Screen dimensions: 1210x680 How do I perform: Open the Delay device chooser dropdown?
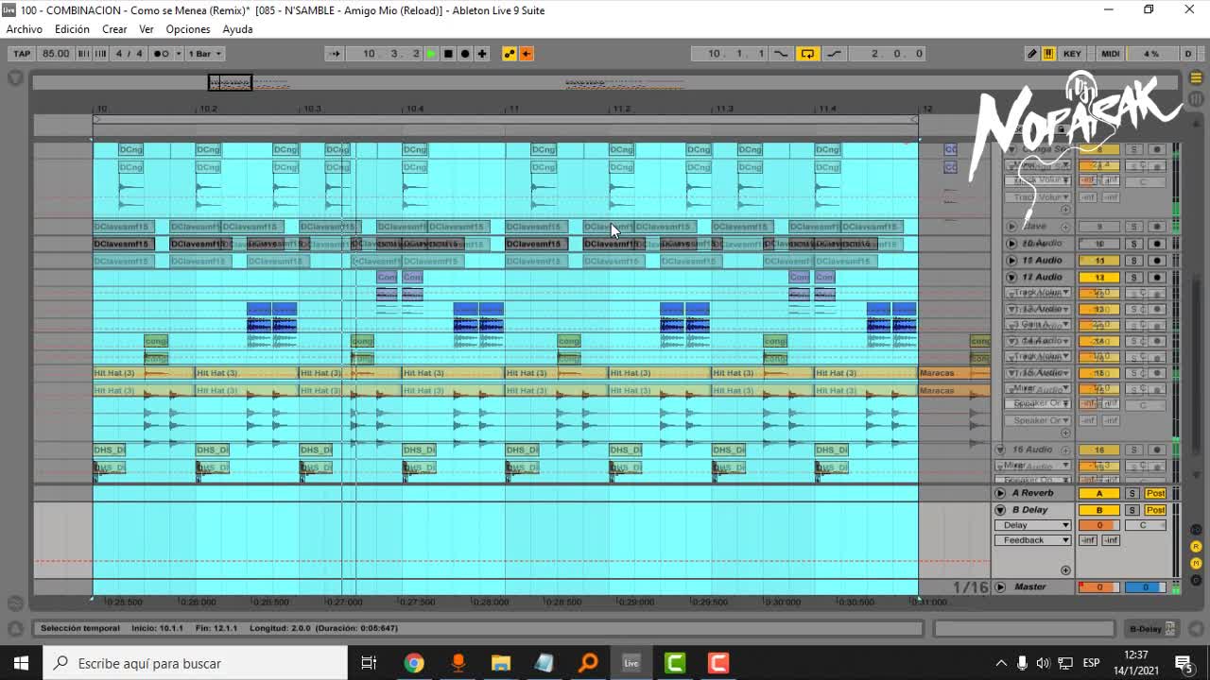tap(1032, 525)
